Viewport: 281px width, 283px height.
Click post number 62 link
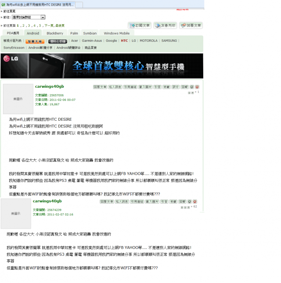(x=195, y=207)
